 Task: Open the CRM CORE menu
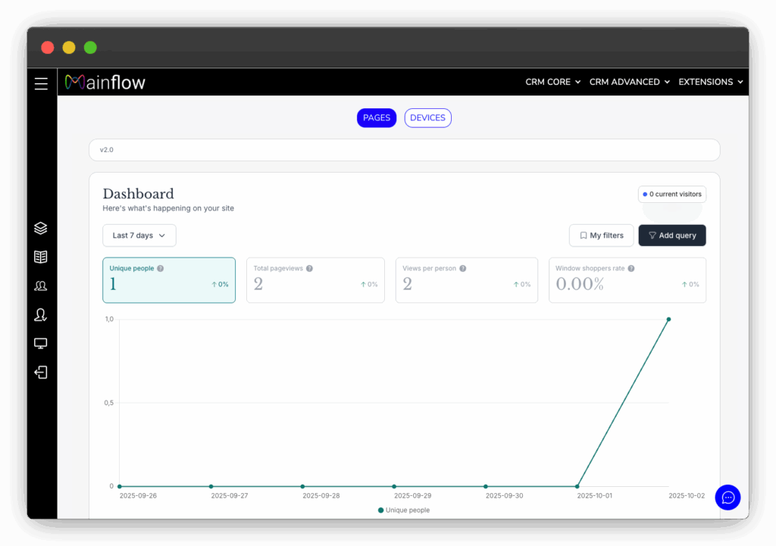click(552, 82)
